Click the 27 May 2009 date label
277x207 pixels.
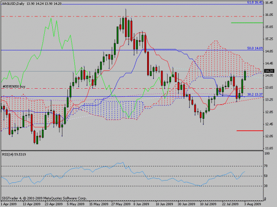pos(121,204)
